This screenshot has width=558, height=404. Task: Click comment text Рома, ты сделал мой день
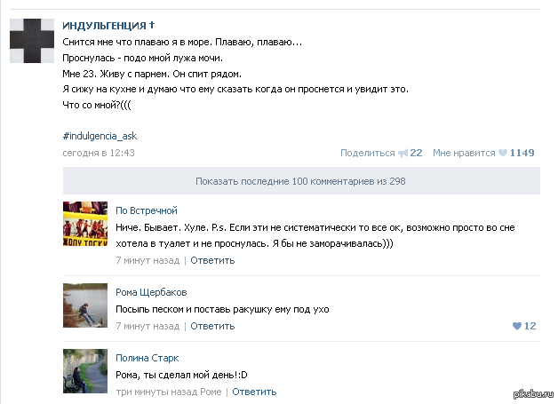tap(181, 375)
